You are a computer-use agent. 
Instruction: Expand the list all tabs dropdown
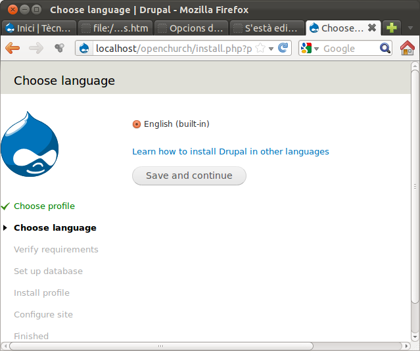(x=410, y=28)
